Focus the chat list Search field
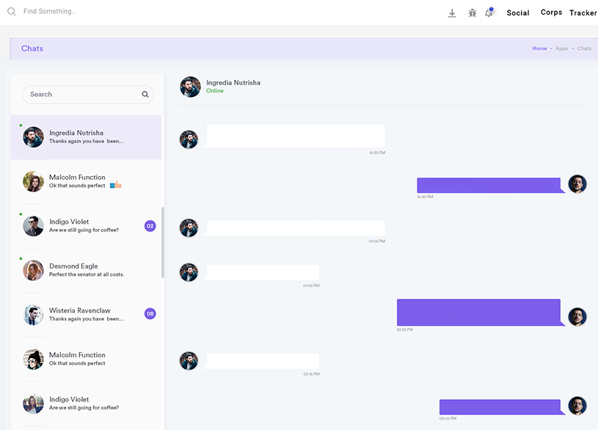Image resolution: width=598 pixels, height=430 pixels. (x=82, y=95)
